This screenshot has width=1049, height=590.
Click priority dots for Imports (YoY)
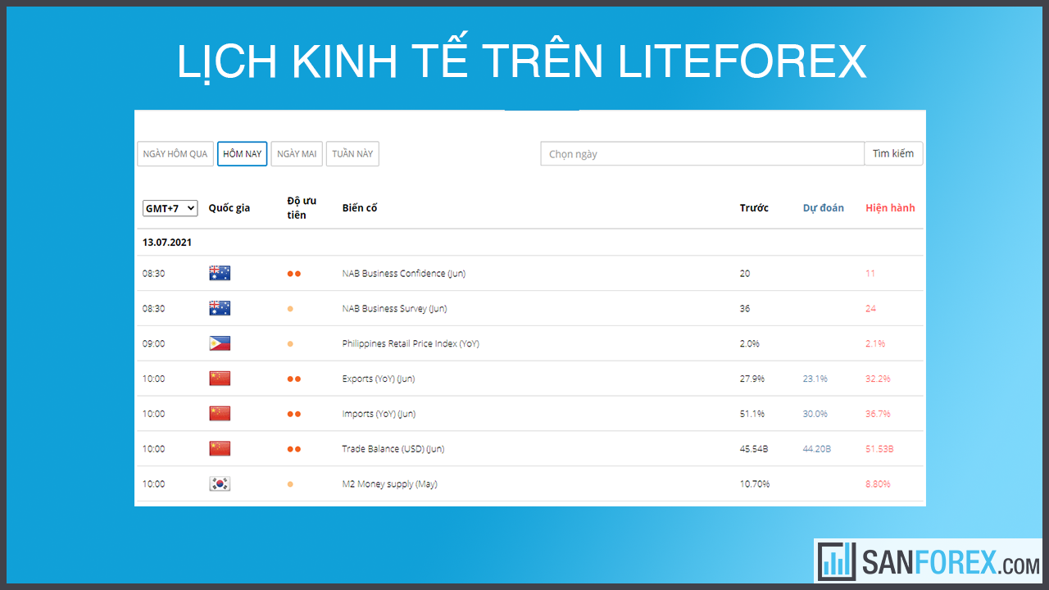[x=294, y=415]
